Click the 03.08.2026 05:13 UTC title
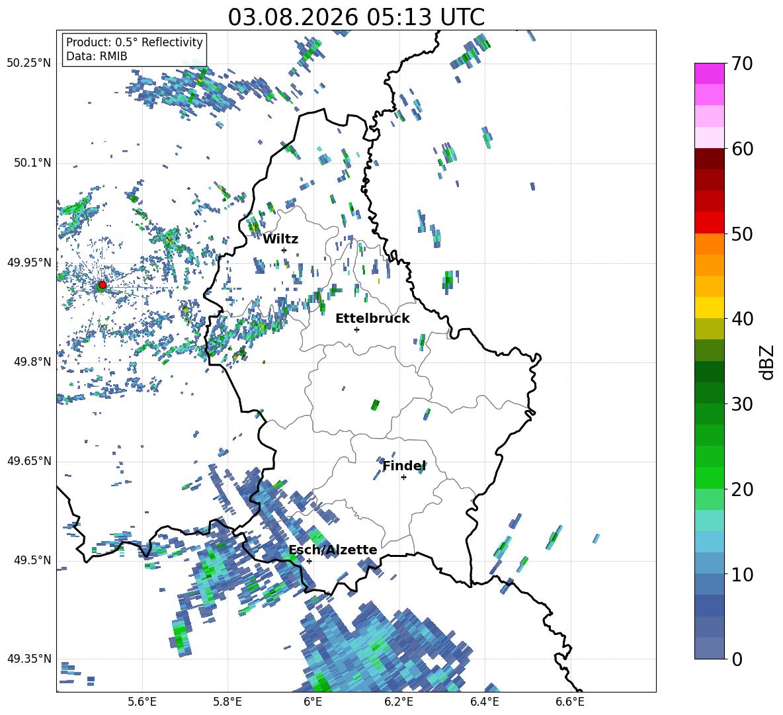783x715 pixels. tap(356, 17)
